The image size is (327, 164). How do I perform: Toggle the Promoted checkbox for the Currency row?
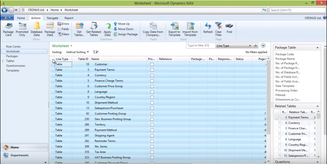(x=152, y=76)
